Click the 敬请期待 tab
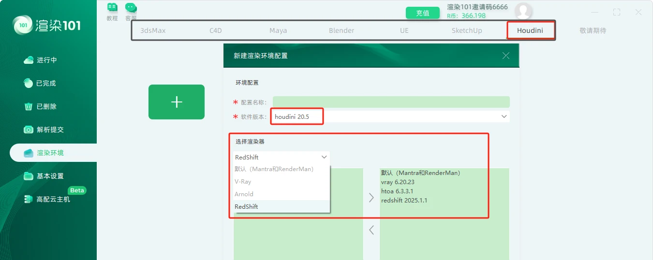 click(593, 30)
